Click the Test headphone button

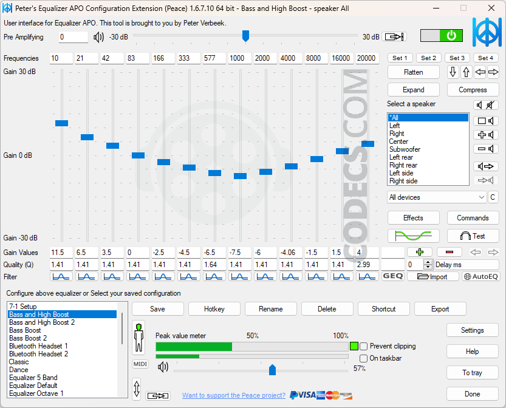[x=473, y=236]
